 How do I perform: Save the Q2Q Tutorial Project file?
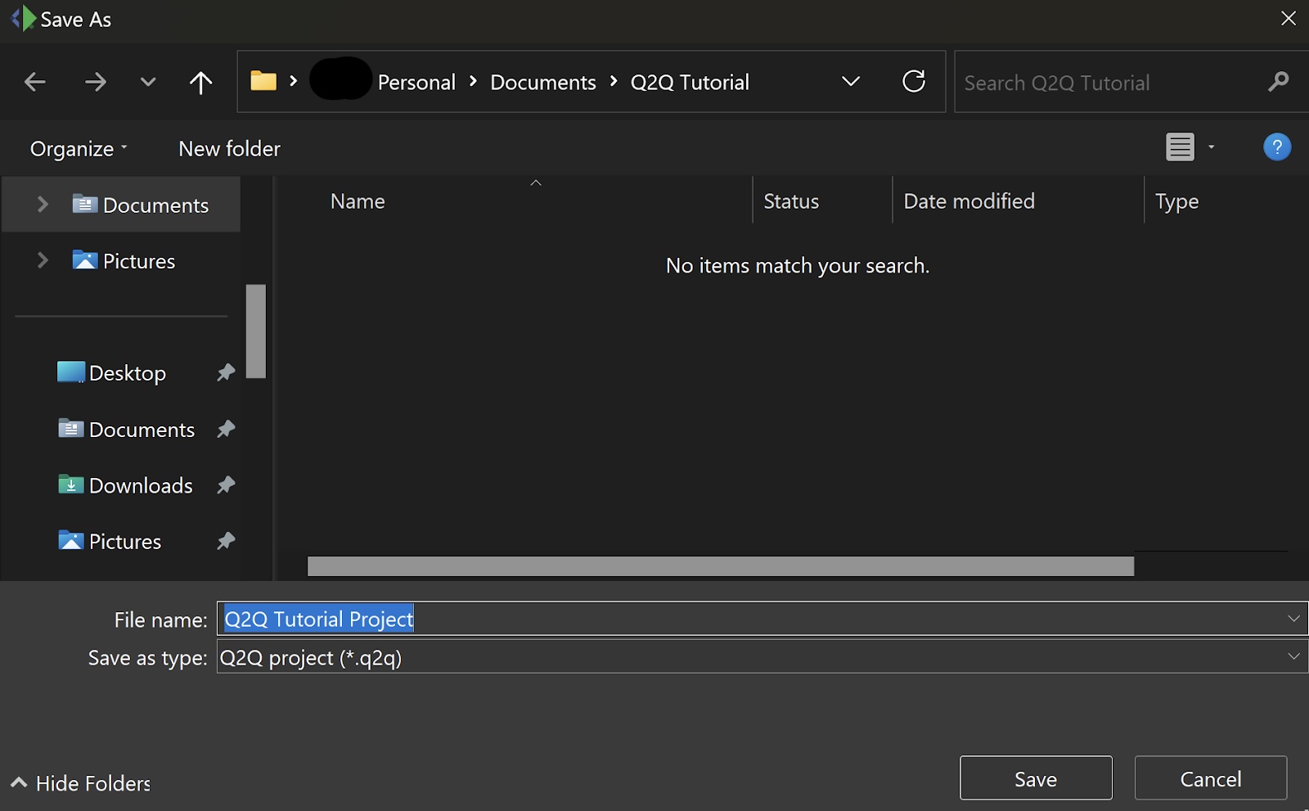point(1036,778)
